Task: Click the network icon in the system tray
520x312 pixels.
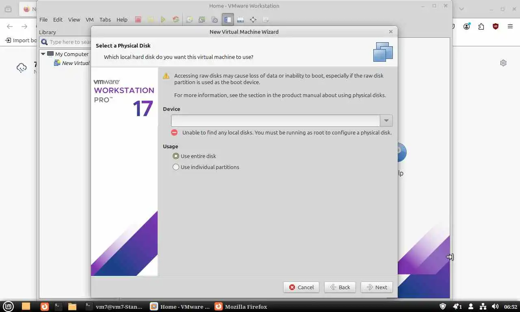Action: [483, 306]
